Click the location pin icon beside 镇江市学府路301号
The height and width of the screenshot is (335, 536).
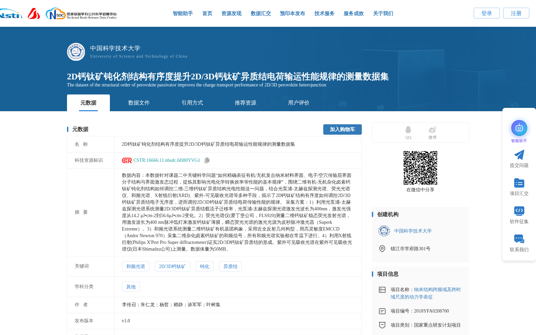pos(382,249)
